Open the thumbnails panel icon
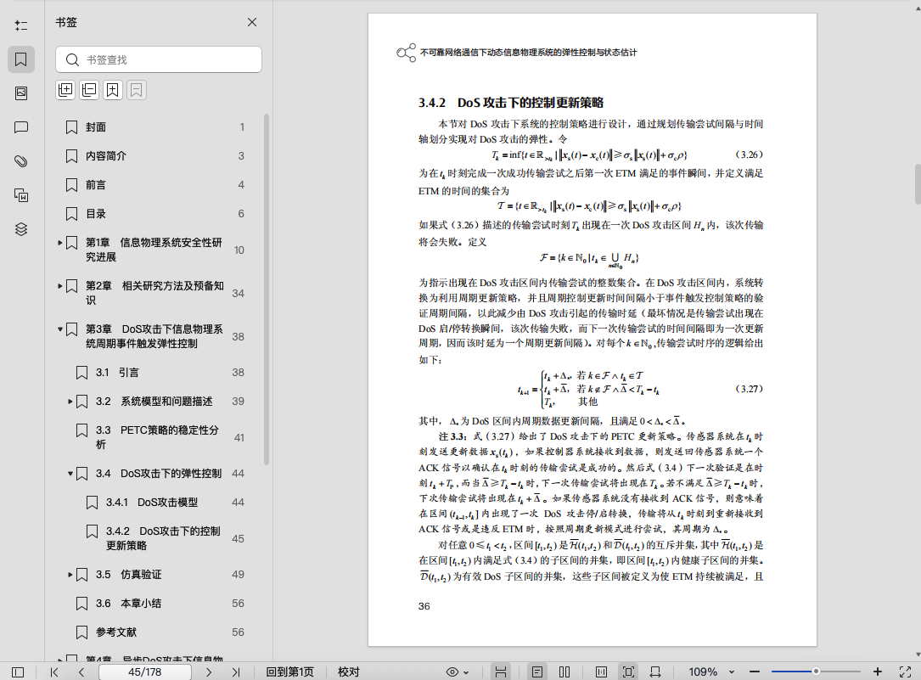This screenshot has height=680, width=921. (21, 93)
